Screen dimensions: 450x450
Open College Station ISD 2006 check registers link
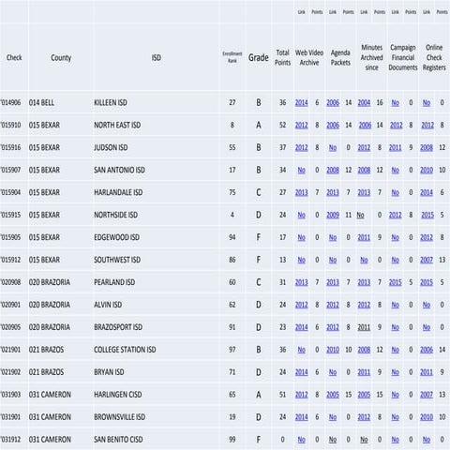[x=427, y=350]
